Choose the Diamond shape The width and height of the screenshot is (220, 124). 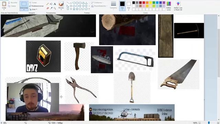(71, 6)
